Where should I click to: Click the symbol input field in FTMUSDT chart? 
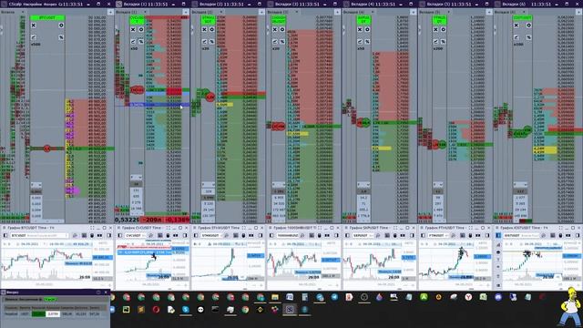click(438, 235)
